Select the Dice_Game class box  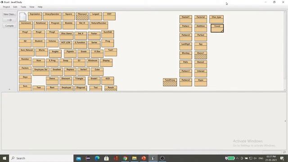[66, 36]
